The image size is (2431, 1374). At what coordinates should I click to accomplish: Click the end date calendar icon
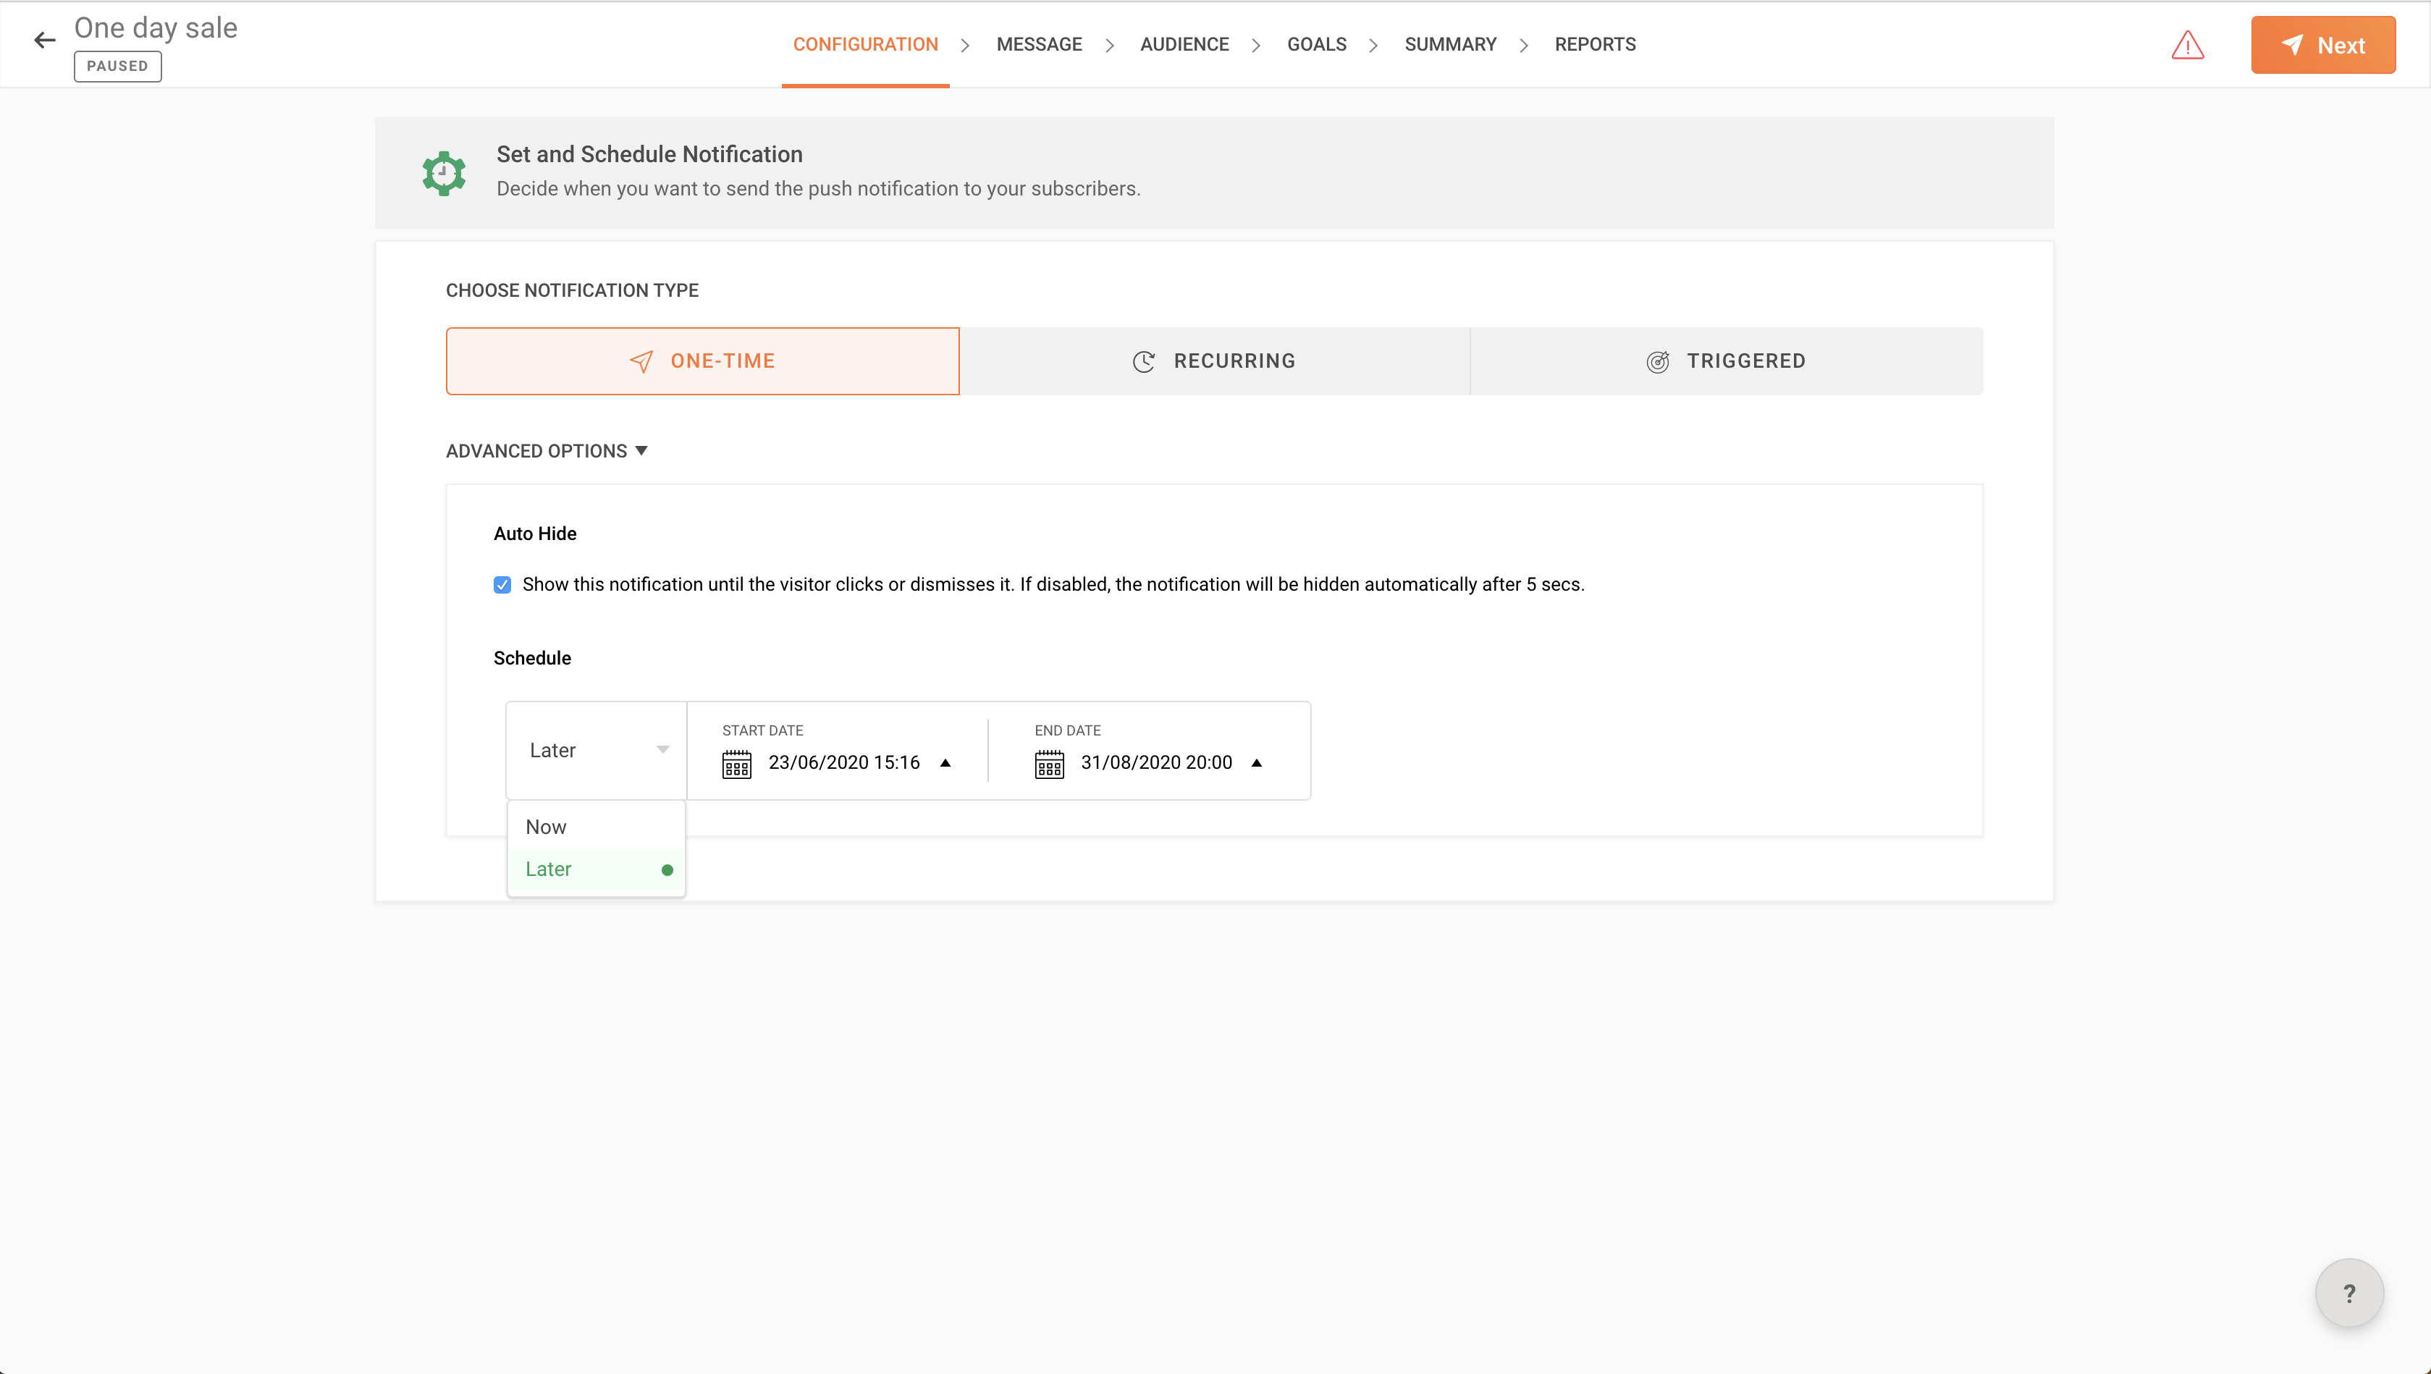click(1048, 764)
